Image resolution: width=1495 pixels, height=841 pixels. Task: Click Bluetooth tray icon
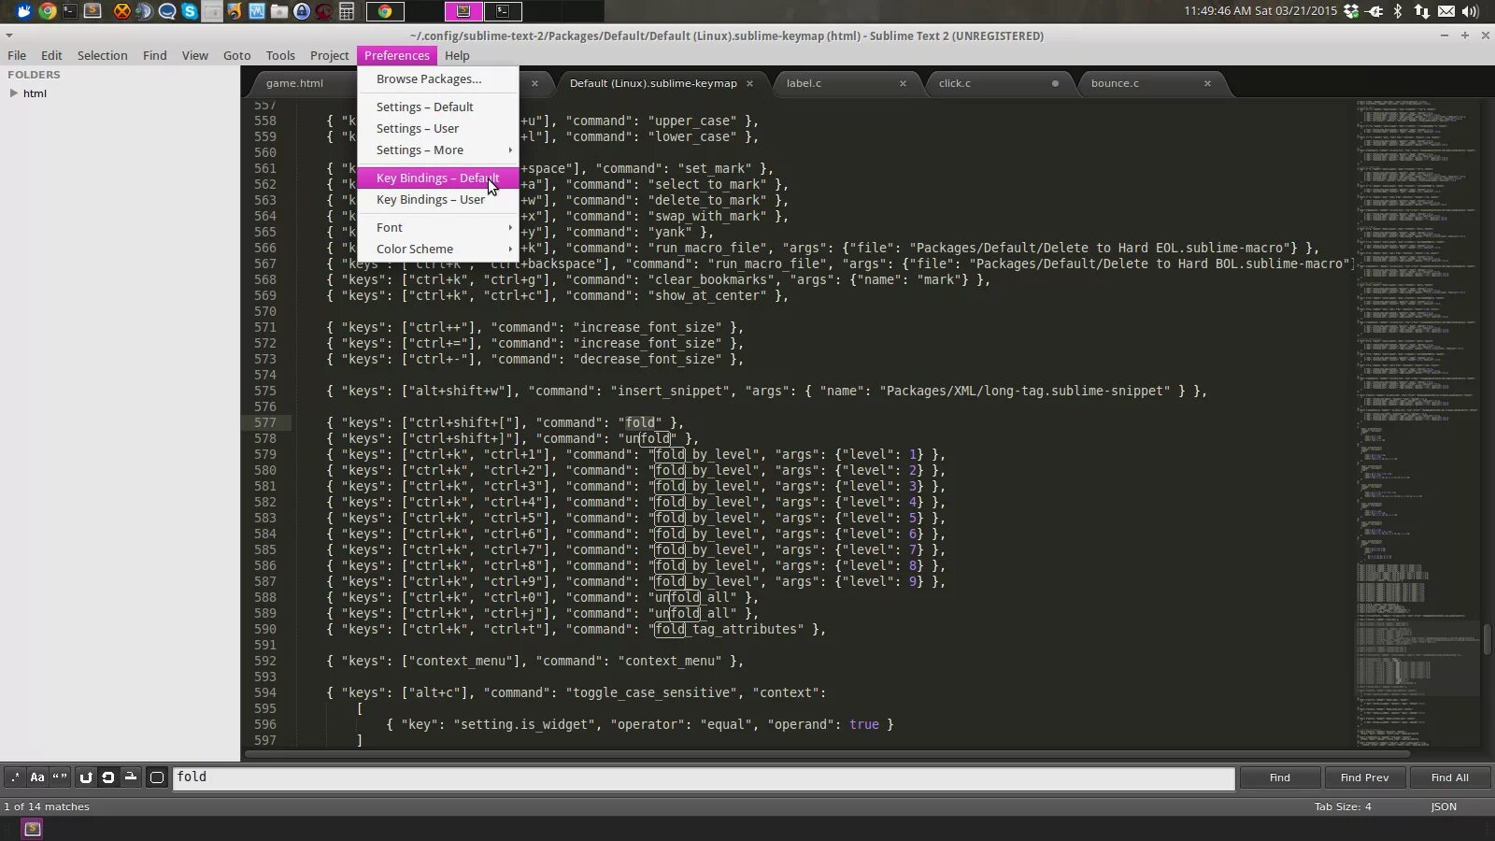pyautogui.click(x=1398, y=11)
